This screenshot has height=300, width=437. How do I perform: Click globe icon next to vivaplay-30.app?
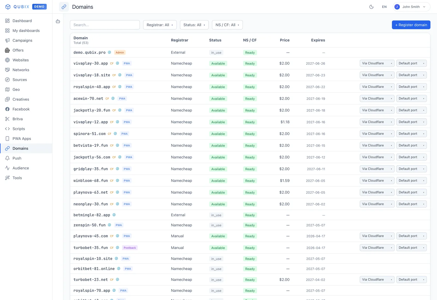(x=117, y=63)
